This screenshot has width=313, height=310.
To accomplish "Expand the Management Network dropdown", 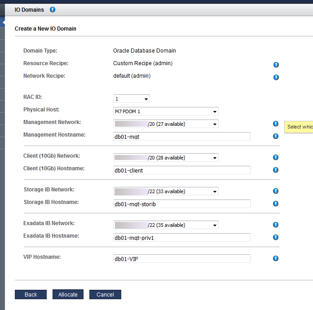I will (x=166, y=124).
